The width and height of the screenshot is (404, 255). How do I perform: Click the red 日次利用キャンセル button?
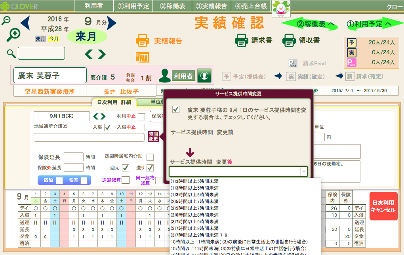(x=383, y=206)
